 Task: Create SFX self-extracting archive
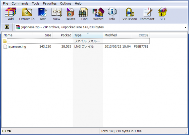(162, 14)
